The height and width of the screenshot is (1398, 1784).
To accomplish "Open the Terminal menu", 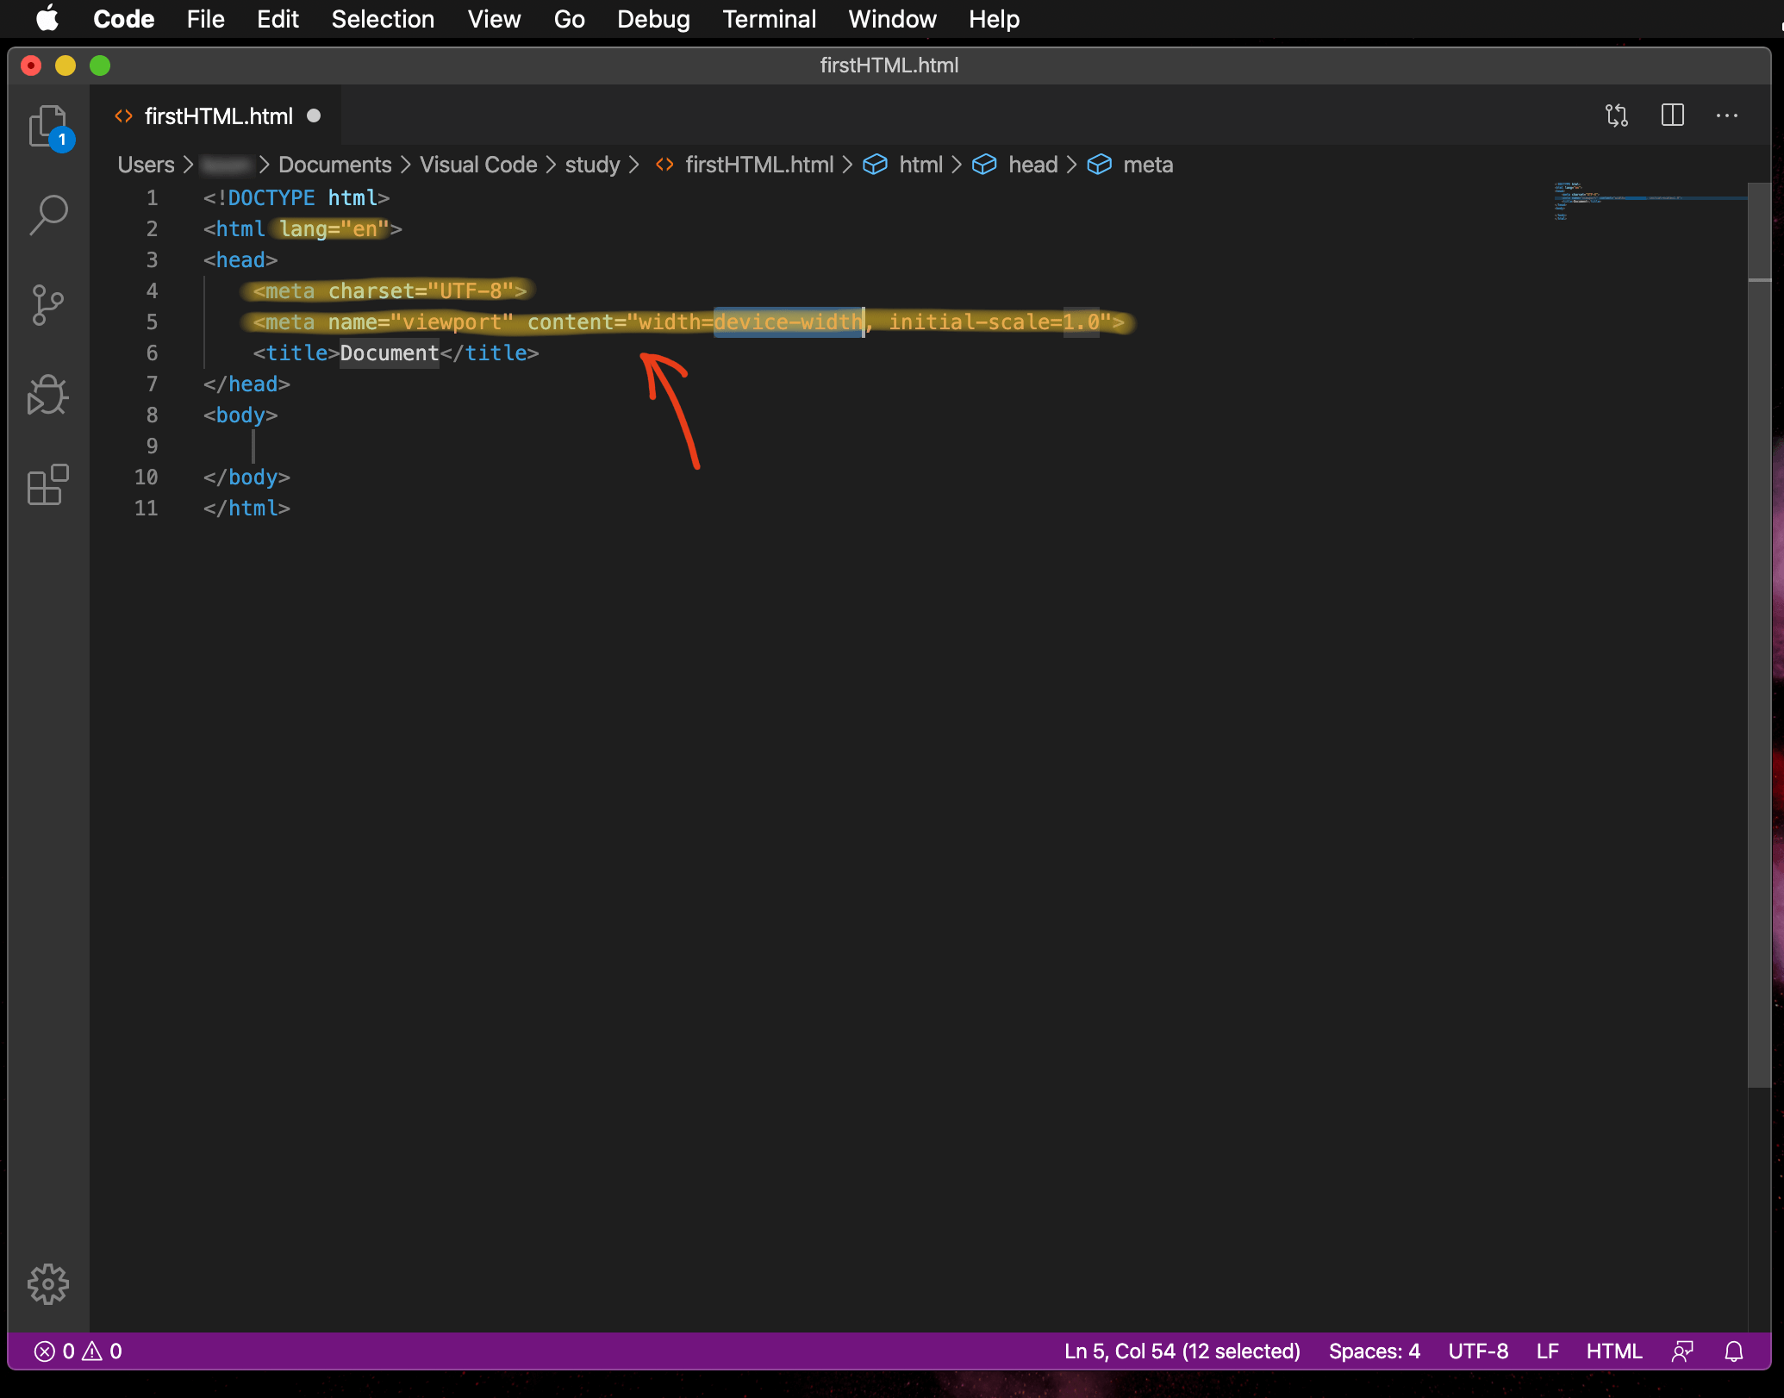I will pos(769,19).
